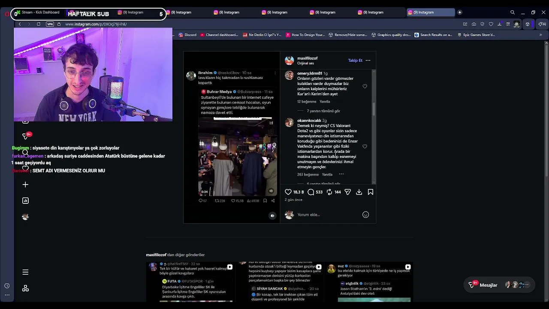The height and width of the screenshot is (309, 549).
Task: Open browser snapshot camera icon
Action: [474, 24]
